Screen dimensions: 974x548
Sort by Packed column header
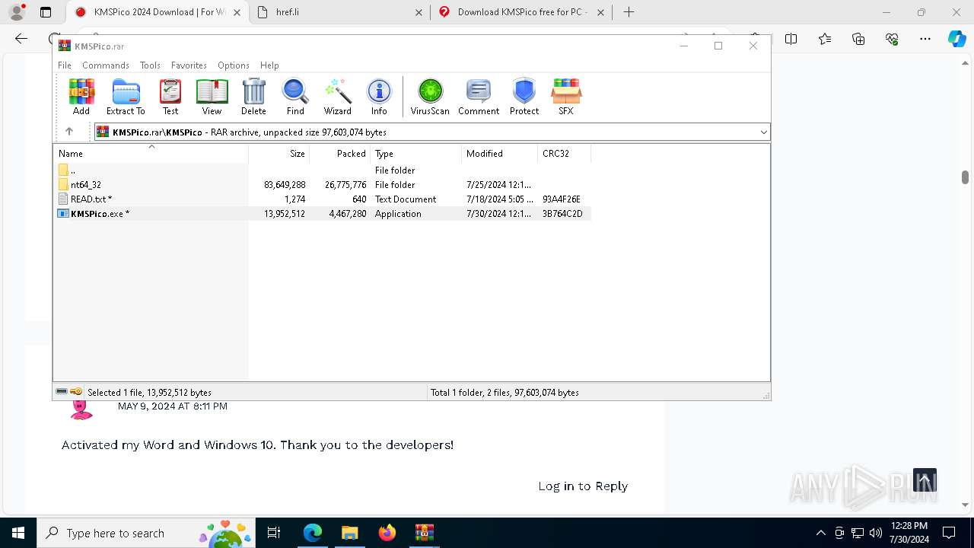click(x=339, y=154)
